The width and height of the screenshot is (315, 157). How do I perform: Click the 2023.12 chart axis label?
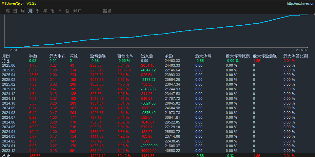[x=15, y=50]
